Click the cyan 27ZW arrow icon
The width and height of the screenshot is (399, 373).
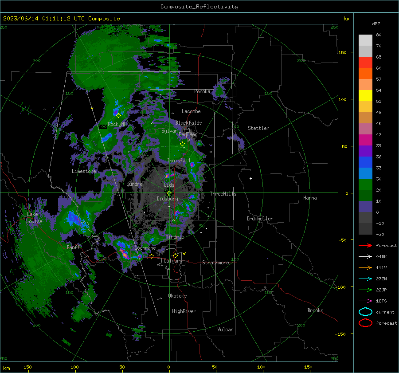(x=365, y=279)
